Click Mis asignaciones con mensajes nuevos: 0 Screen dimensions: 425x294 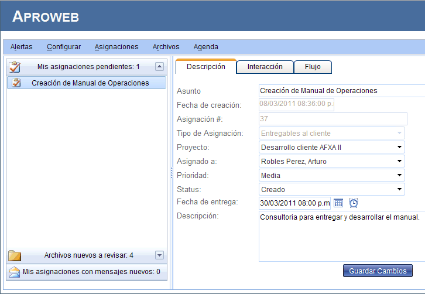click(x=87, y=272)
